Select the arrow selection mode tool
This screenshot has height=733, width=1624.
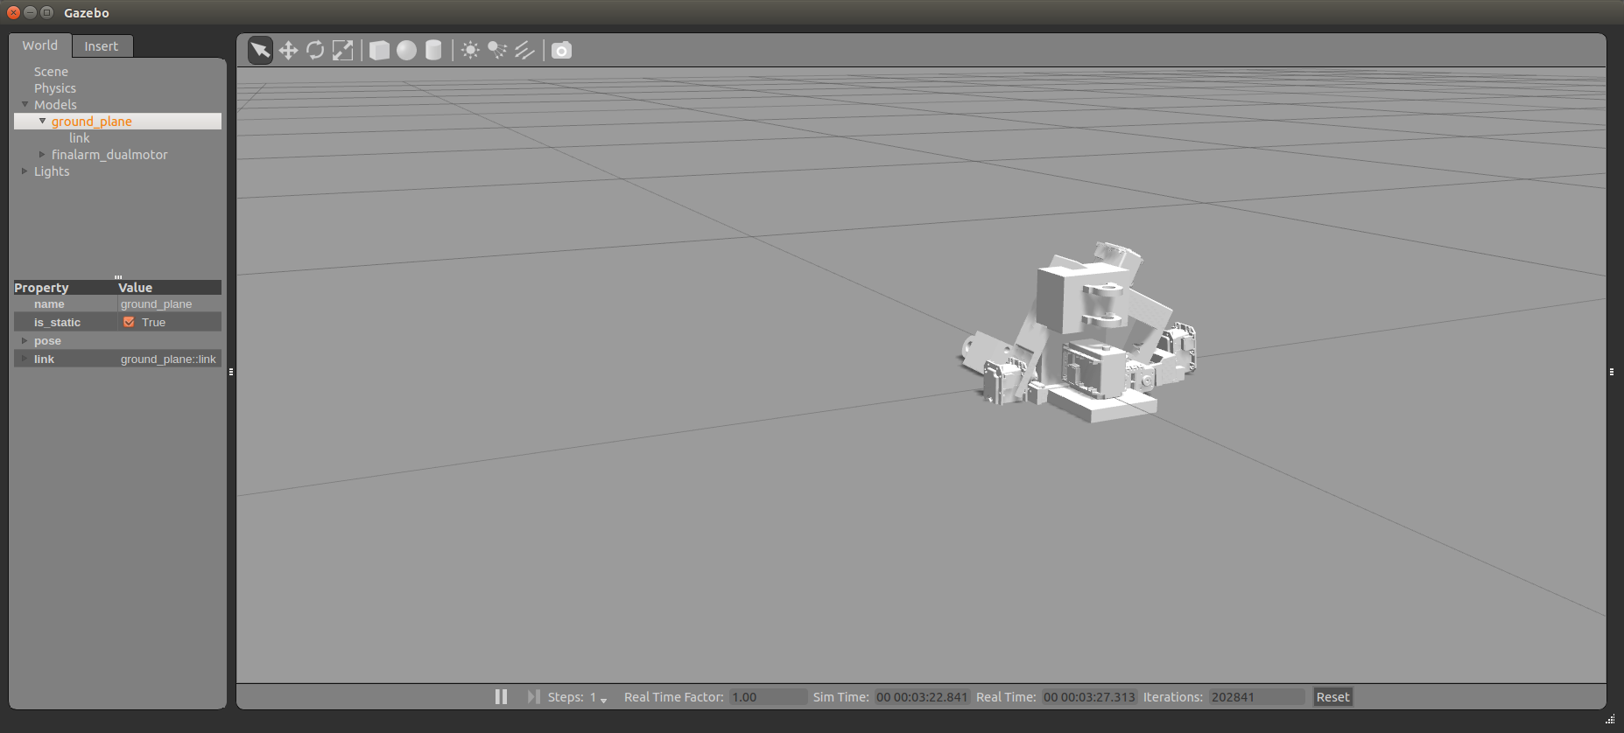[260, 50]
